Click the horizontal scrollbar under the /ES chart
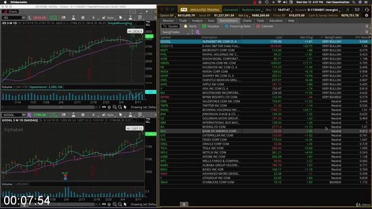 (61, 107)
